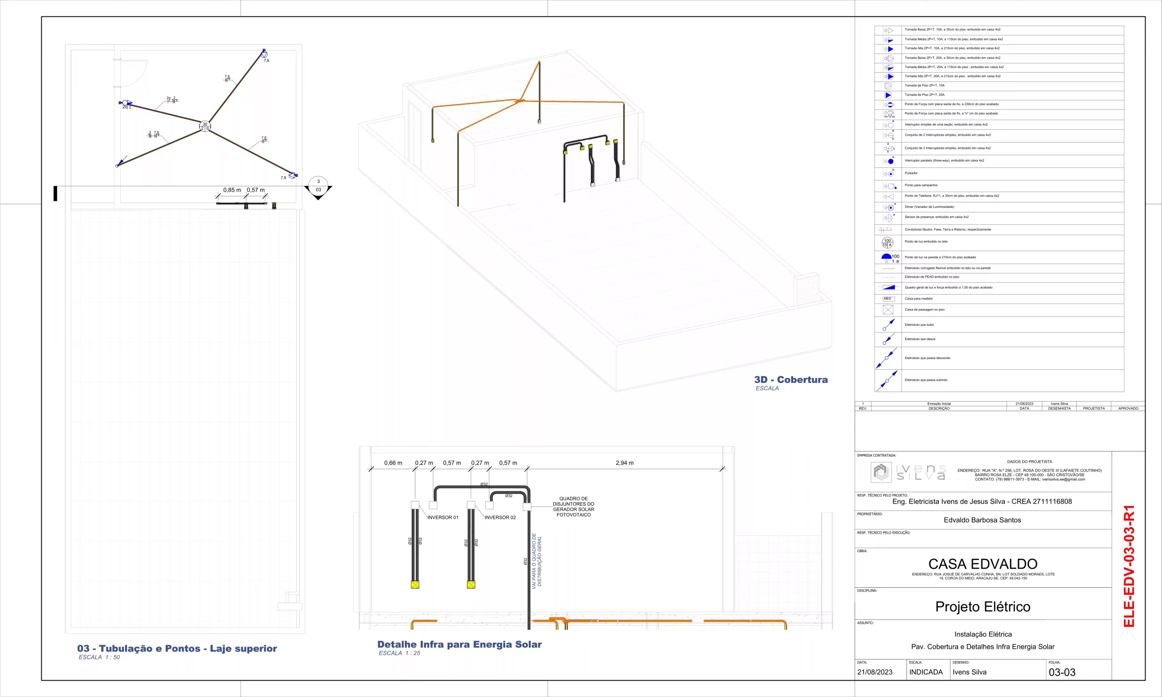The image size is (1162, 697).
Task: Click the 'INVERSOR 02' label
Action: tap(500, 518)
